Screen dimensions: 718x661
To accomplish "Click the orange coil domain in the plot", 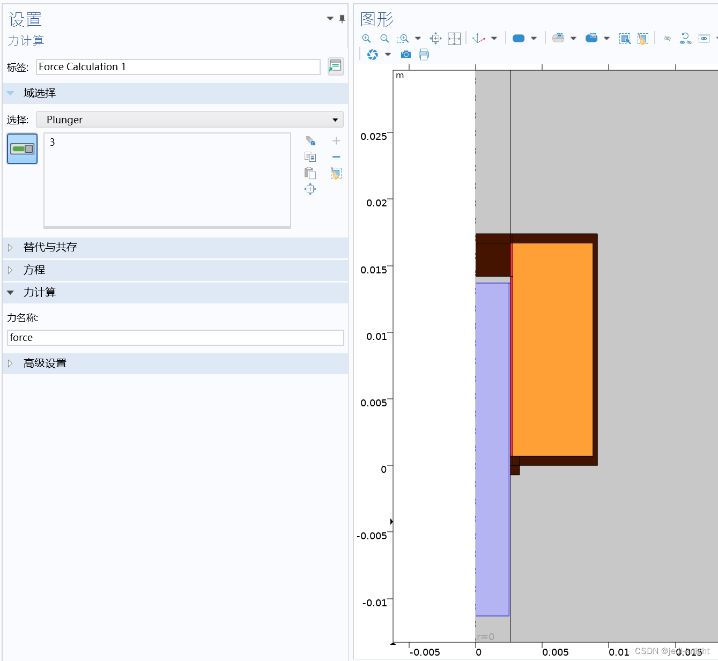I will 552,350.
